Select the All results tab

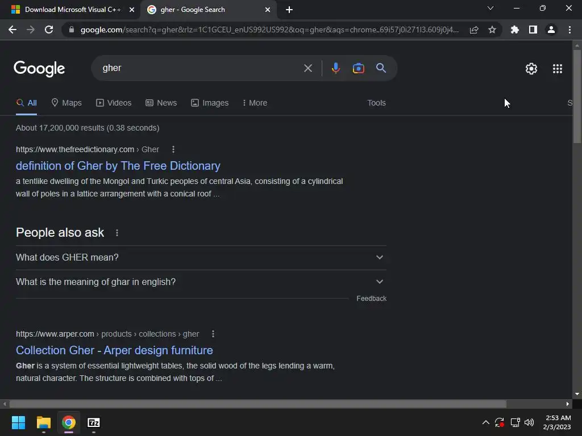tap(26, 103)
